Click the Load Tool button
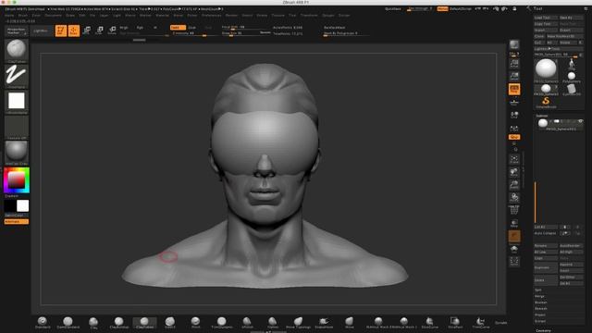The width and height of the screenshot is (592, 333). coord(546,18)
